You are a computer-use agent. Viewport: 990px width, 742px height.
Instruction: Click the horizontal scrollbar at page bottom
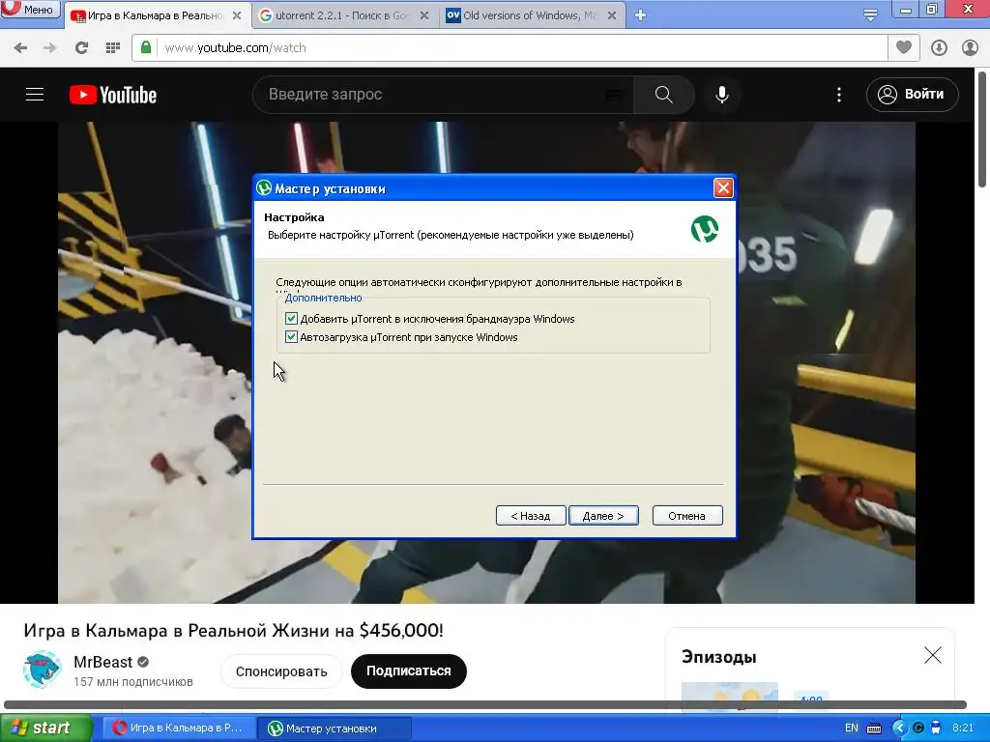[485, 704]
